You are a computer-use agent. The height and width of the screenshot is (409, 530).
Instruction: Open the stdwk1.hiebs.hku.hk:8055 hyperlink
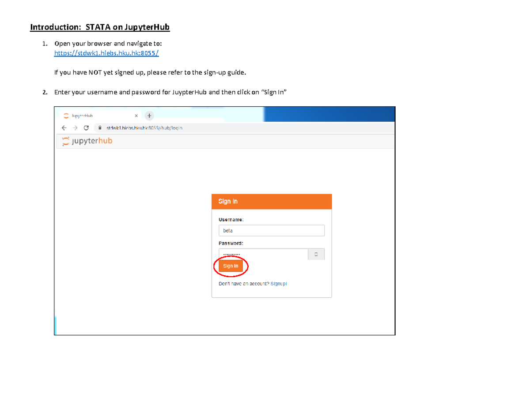pos(106,53)
